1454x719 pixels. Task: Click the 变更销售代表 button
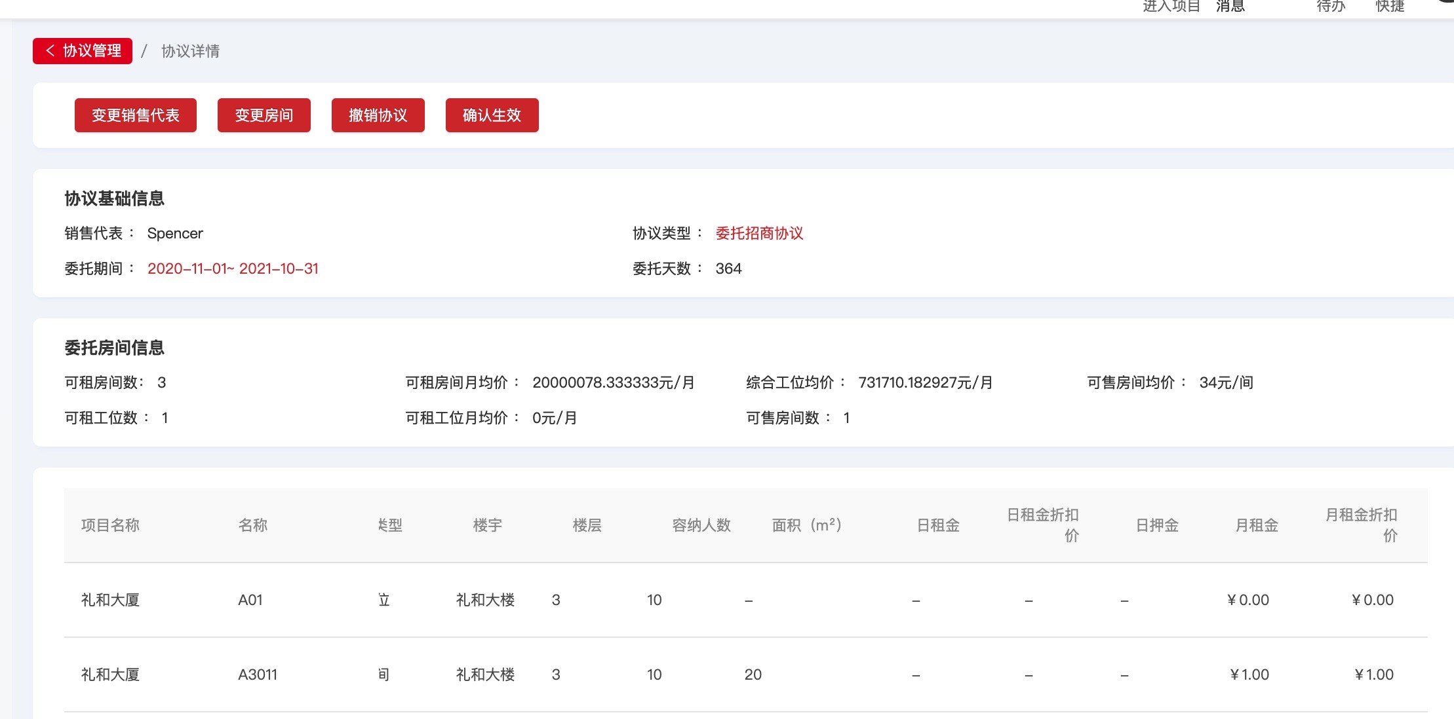(x=136, y=115)
